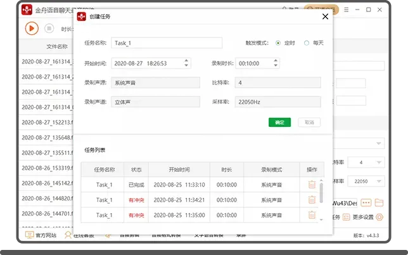Open the output folder icon
The image size is (408, 255).
pos(379,202)
